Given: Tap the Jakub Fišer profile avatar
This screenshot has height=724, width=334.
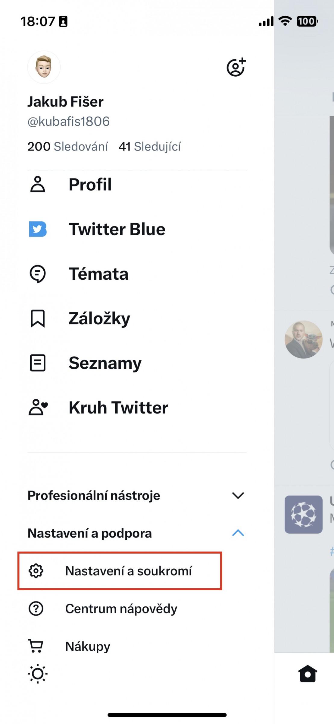Looking at the screenshot, I should (x=44, y=67).
